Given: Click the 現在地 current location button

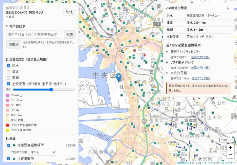Looking at the screenshot, I should [x=14, y=44].
